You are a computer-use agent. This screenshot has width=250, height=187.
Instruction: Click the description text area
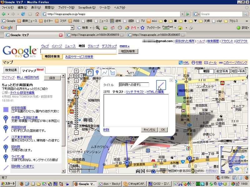(136, 110)
